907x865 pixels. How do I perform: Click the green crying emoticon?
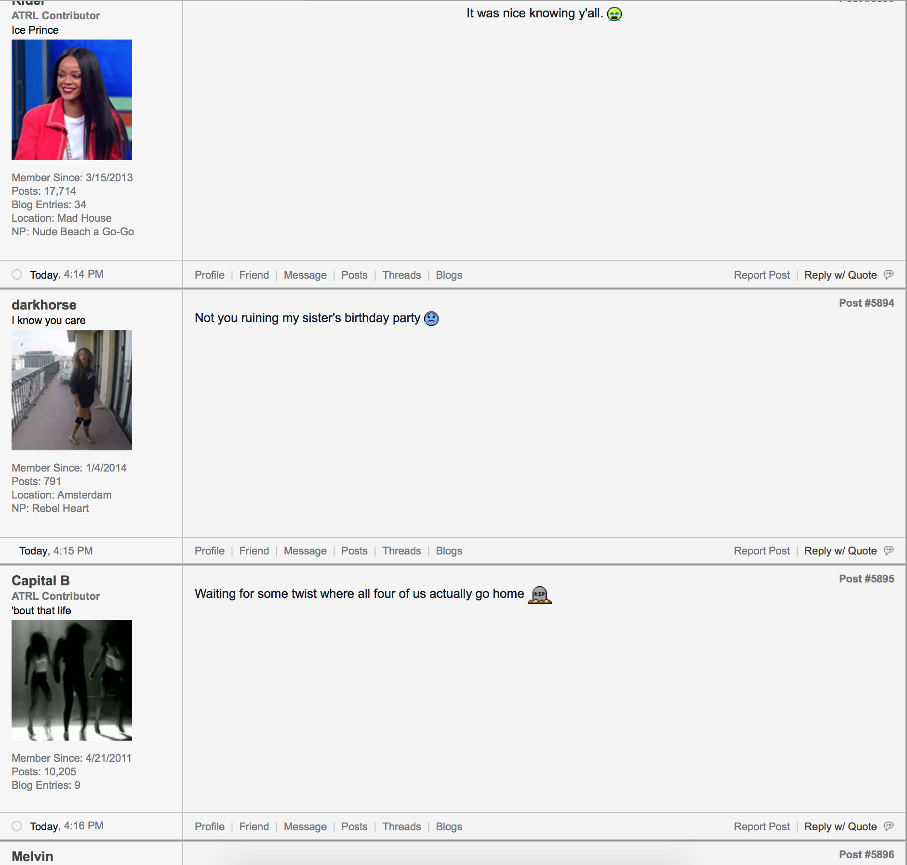pyautogui.click(x=614, y=14)
